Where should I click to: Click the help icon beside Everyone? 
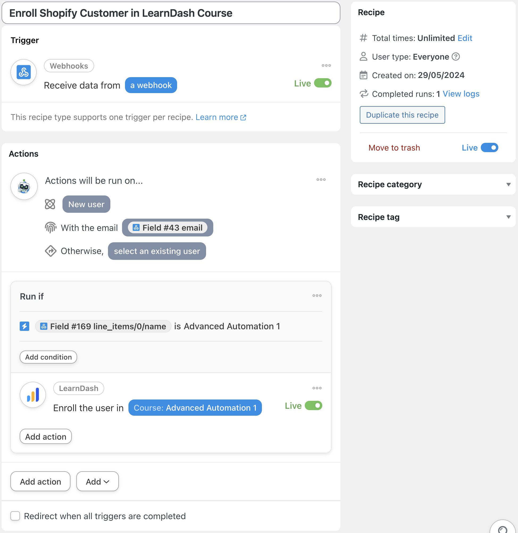(x=456, y=57)
